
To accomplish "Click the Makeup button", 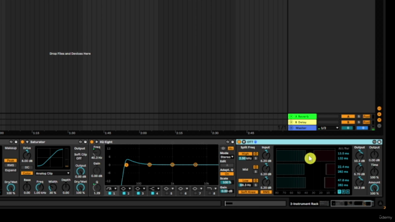I will (10, 148).
